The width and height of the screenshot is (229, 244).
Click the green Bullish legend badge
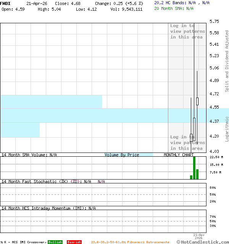click(x=55, y=242)
